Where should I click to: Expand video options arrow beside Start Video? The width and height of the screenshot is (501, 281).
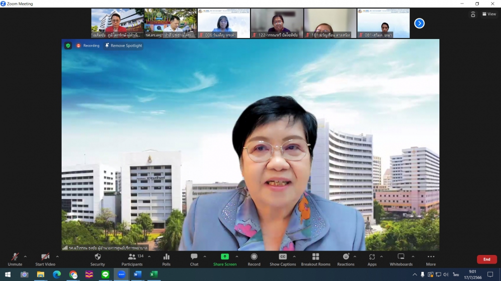(x=57, y=256)
